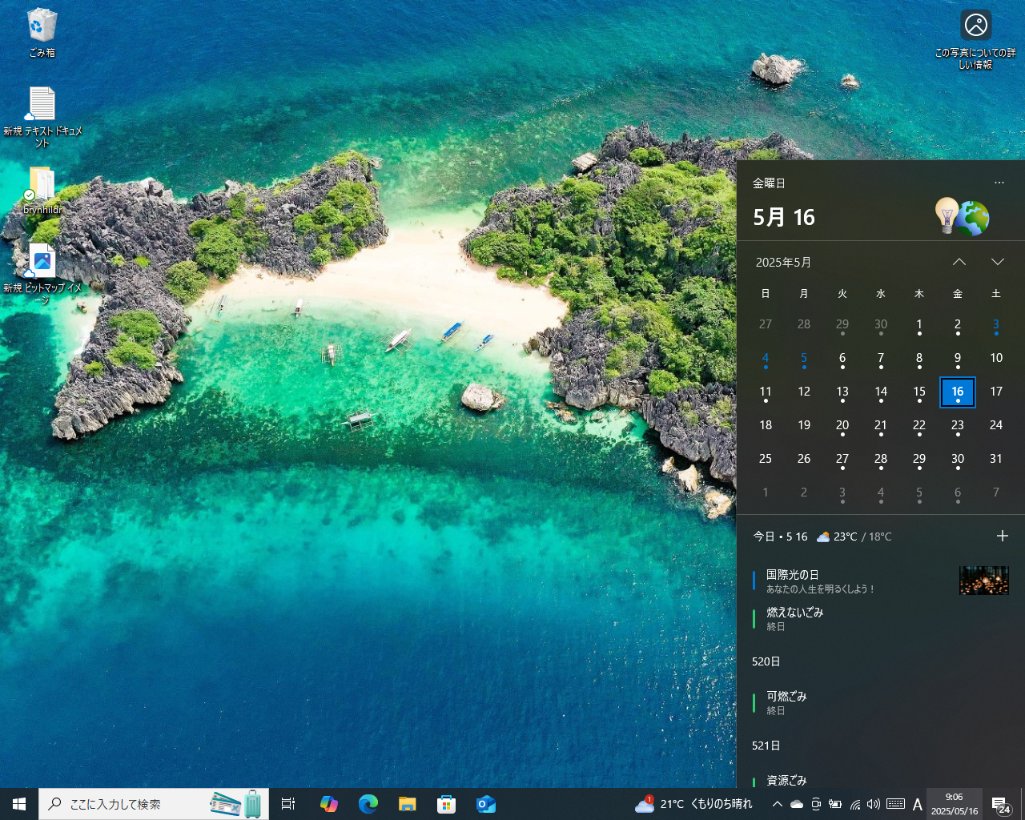Viewport: 1025px width, 820px height.
Task: Click the lightbulb icon above the calendar
Action: tap(947, 215)
